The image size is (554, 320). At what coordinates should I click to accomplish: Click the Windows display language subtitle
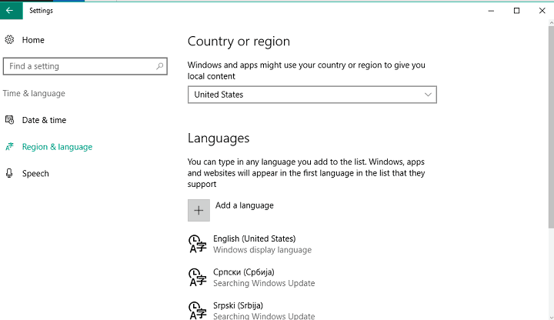(262, 250)
